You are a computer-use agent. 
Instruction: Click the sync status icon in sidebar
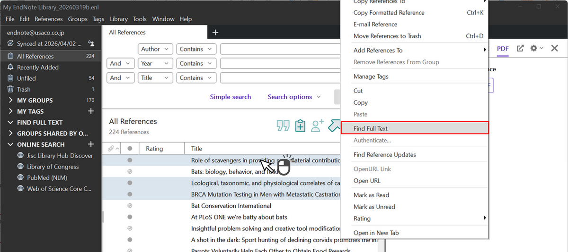pos(10,43)
